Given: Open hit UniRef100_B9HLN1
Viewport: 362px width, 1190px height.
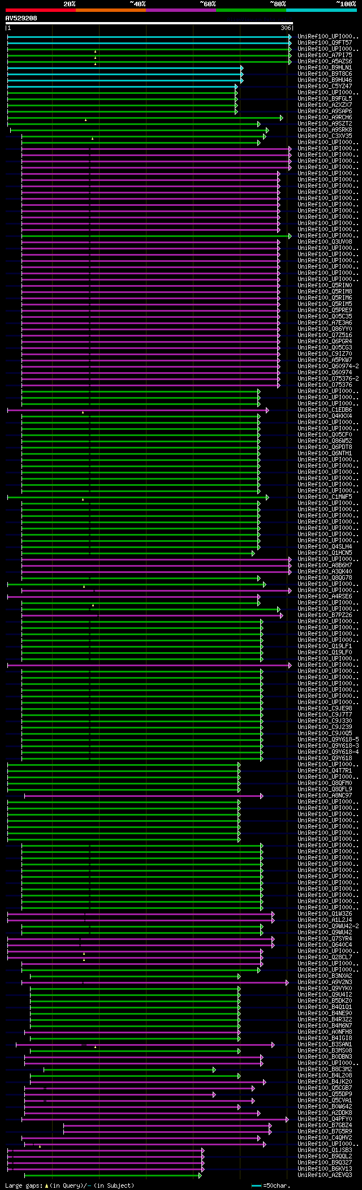Looking at the screenshot, I should coord(325,67).
